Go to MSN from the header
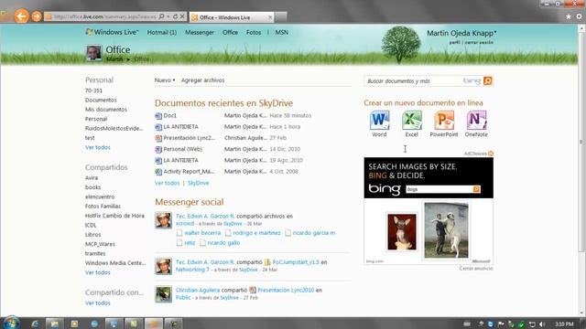 click(281, 33)
